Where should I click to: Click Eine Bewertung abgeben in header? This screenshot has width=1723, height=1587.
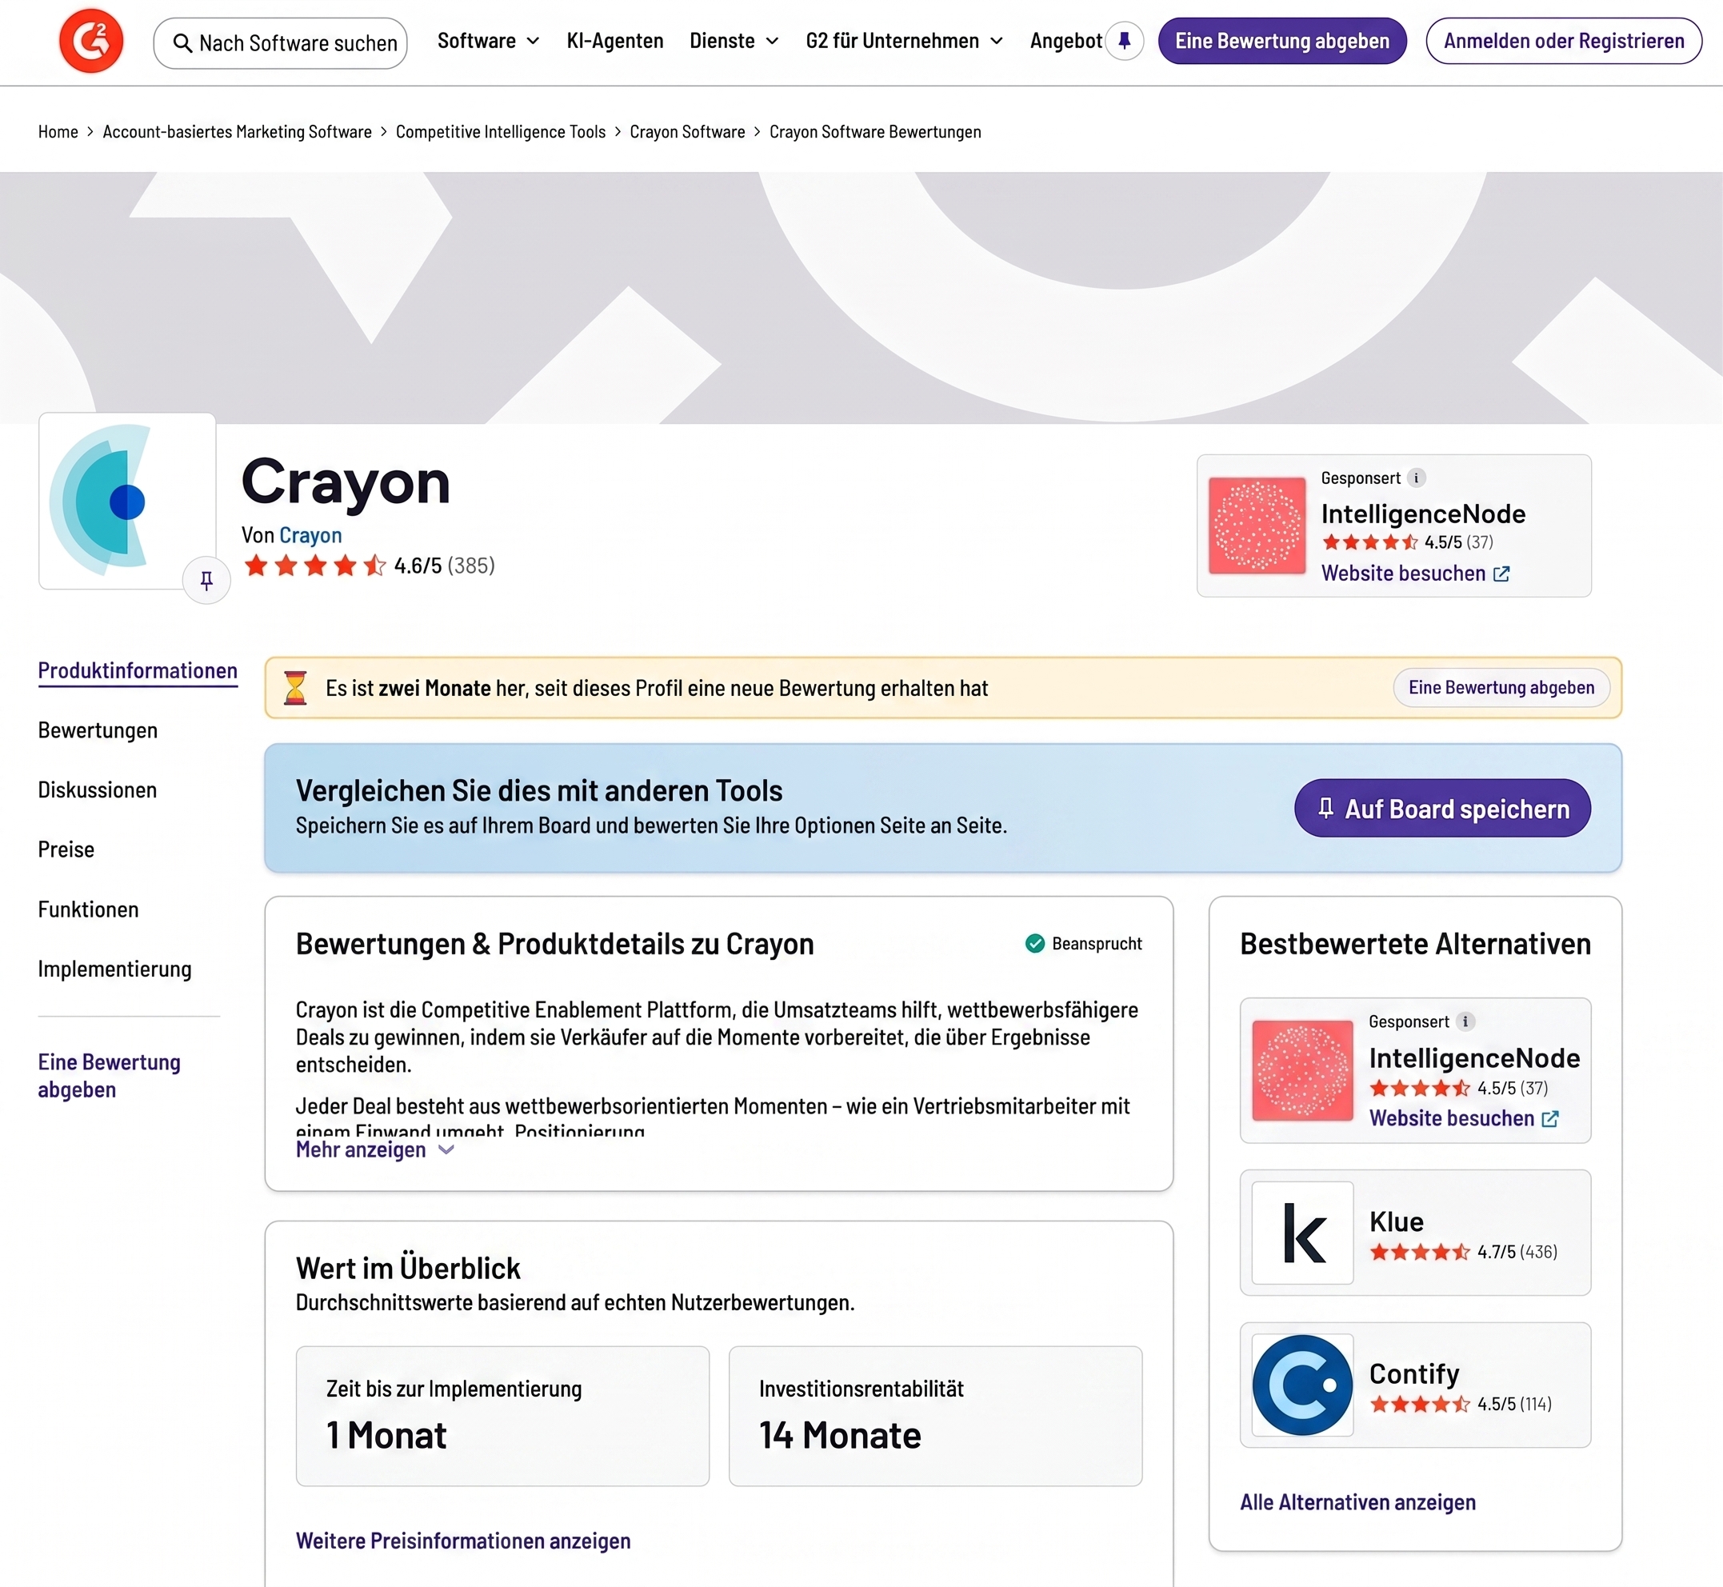(1281, 40)
